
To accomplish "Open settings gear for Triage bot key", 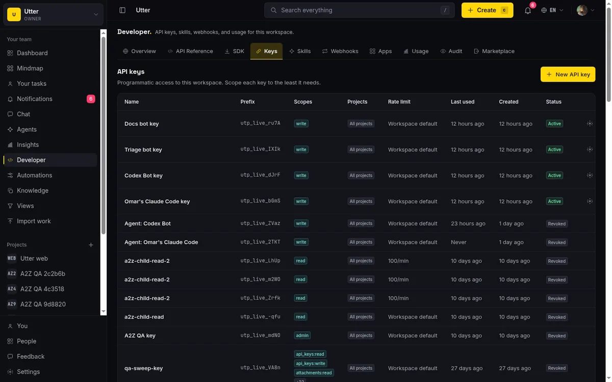I will point(590,150).
